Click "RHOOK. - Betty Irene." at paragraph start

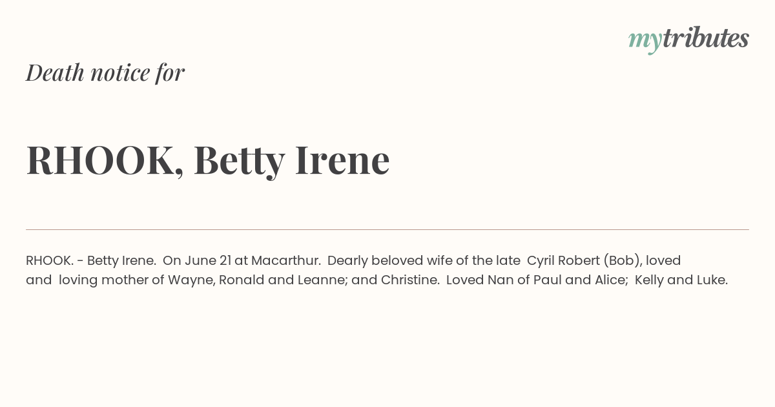tap(91, 260)
